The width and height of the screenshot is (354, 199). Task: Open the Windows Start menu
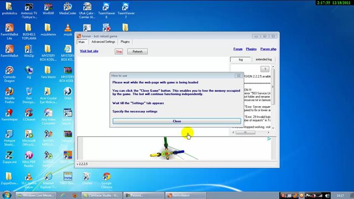tap(7, 195)
